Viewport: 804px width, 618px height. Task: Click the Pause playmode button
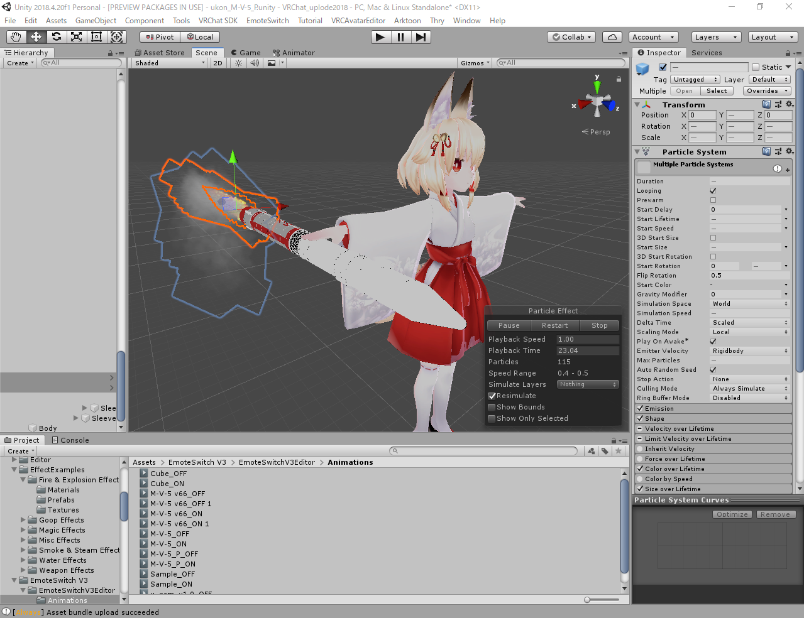tap(400, 37)
